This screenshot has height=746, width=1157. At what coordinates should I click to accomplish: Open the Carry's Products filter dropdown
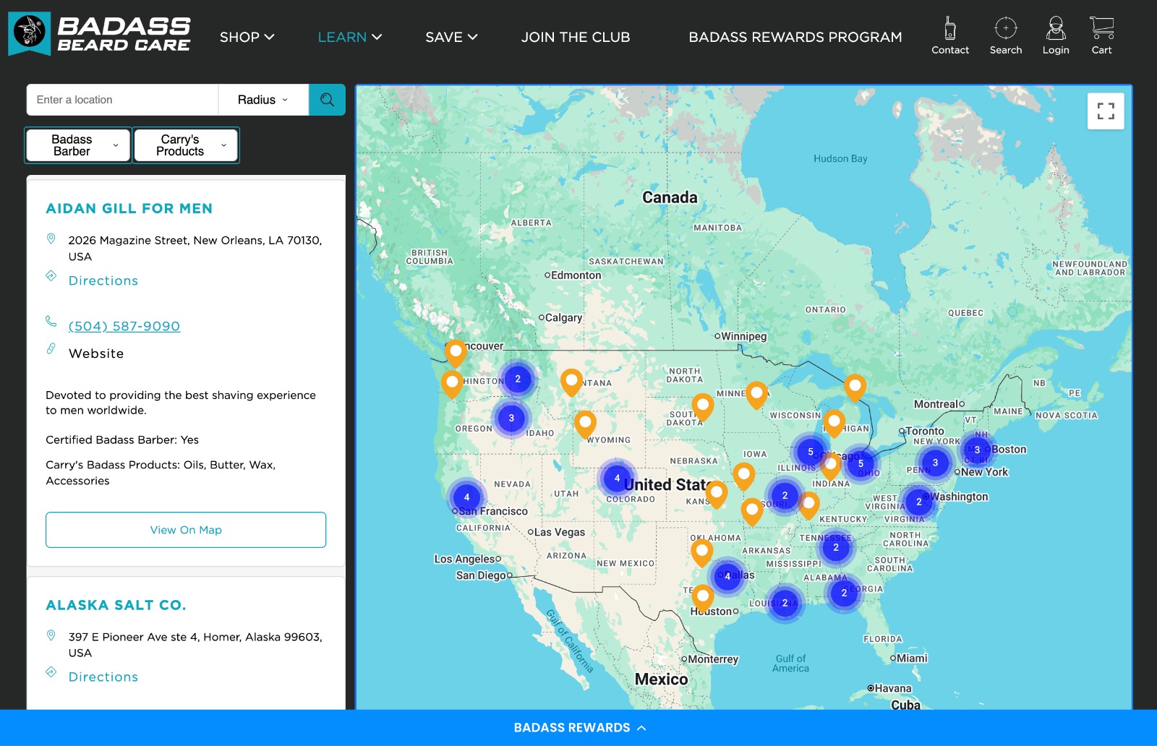point(186,145)
